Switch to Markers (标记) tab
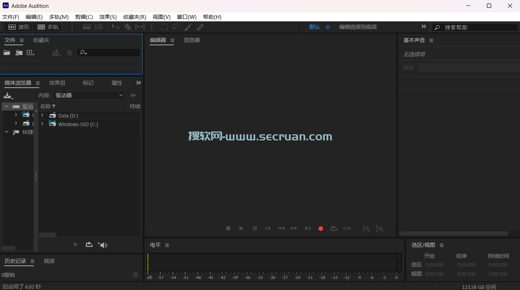This screenshot has height=290, width=520. tap(88, 83)
